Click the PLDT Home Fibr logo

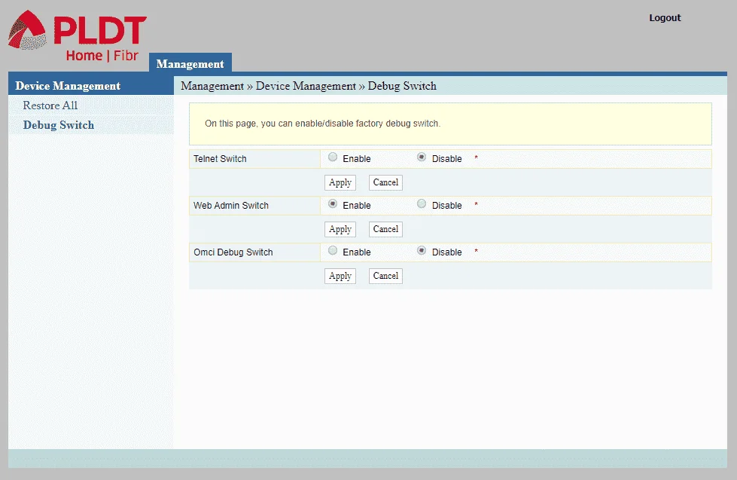click(77, 36)
